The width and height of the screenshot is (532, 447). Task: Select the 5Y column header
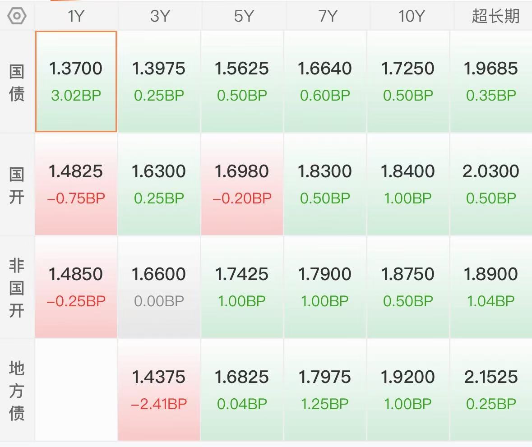coord(243,16)
